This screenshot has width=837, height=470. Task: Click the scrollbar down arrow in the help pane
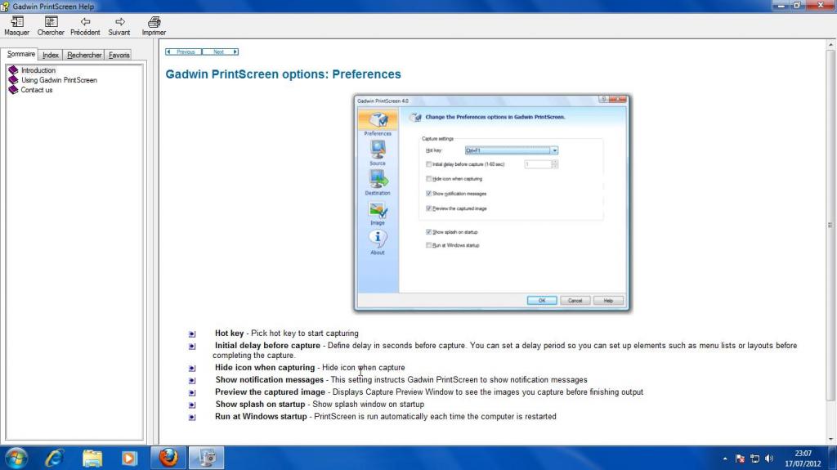click(830, 439)
